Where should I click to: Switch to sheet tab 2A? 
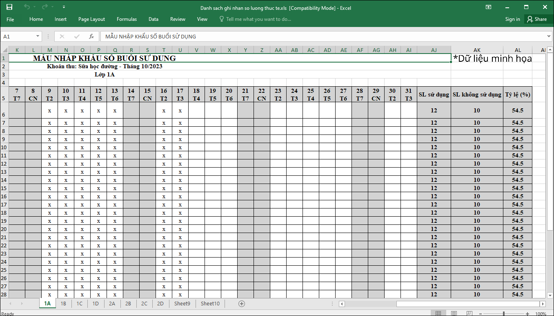point(112,304)
